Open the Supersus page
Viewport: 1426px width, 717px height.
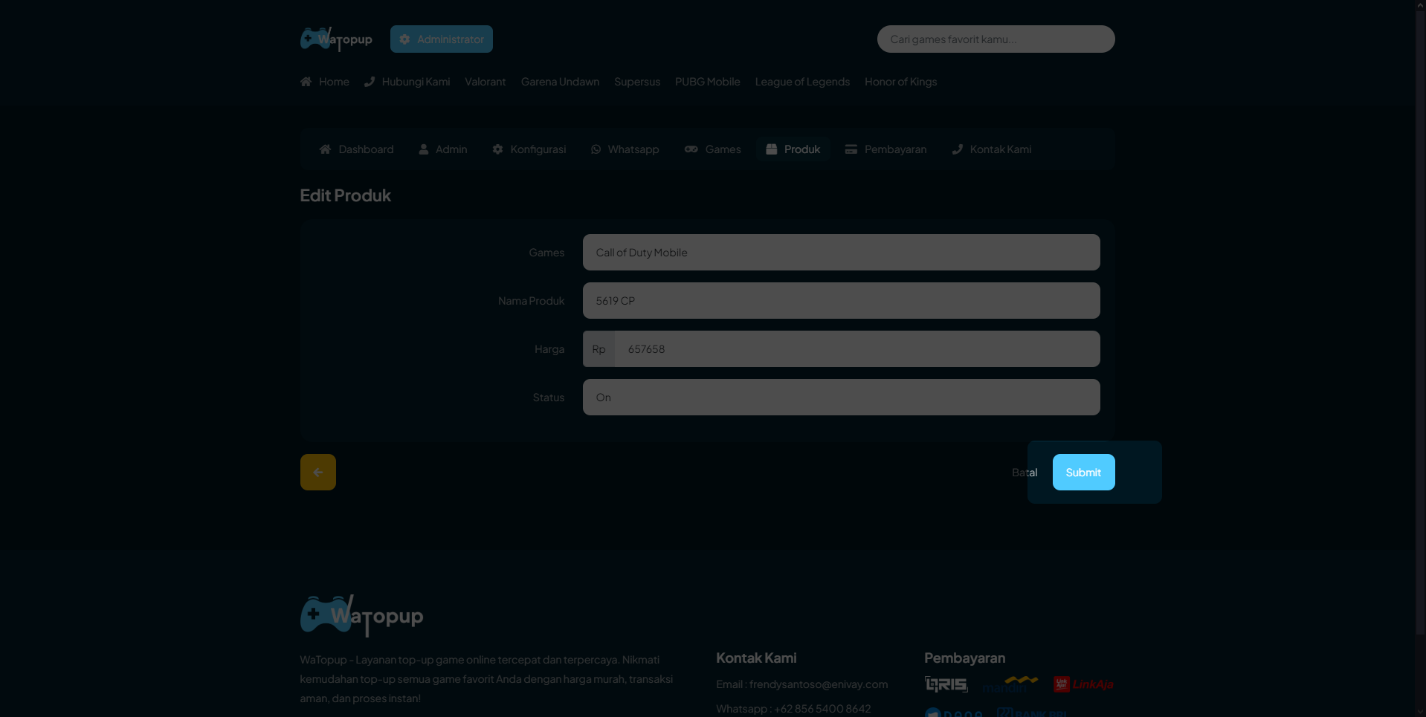(637, 82)
